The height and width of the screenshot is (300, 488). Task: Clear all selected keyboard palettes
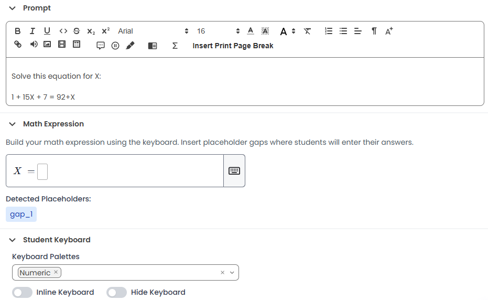pos(223,273)
